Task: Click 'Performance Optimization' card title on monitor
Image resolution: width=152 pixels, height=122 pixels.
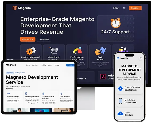Action: pyautogui.click(x=77, y=58)
